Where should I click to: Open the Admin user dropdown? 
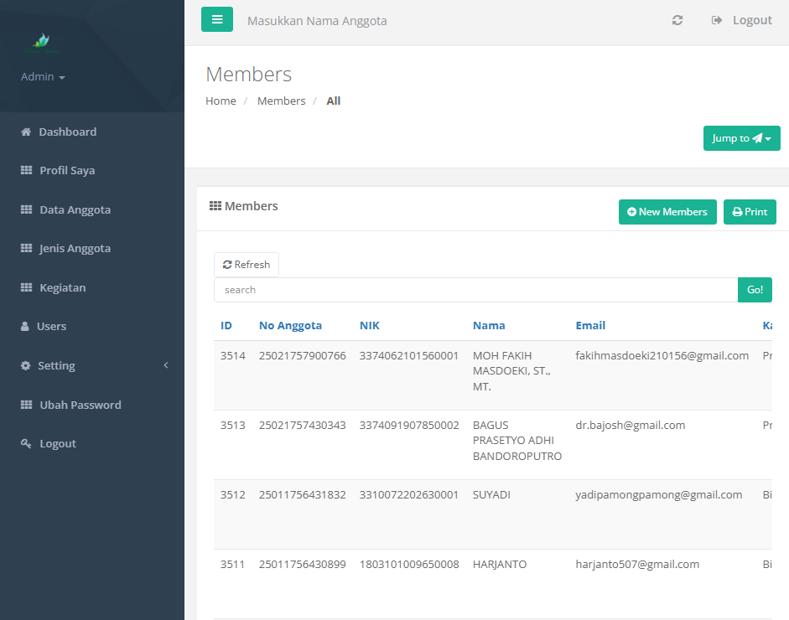pyautogui.click(x=43, y=76)
